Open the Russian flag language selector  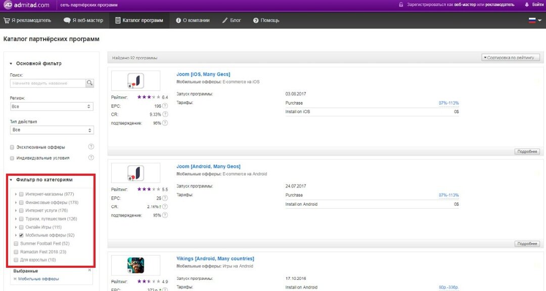coord(535,20)
